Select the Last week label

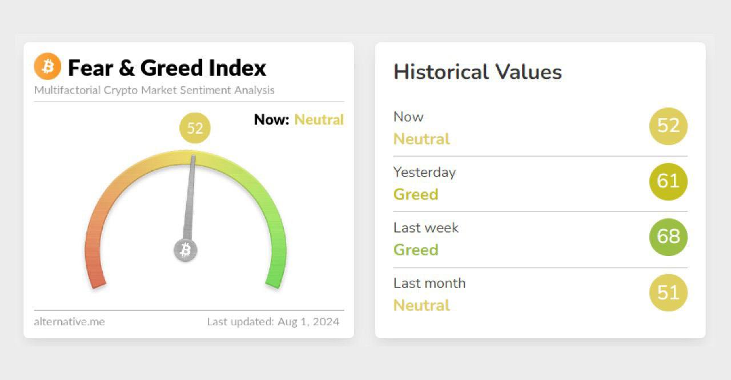pyautogui.click(x=426, y=227)
